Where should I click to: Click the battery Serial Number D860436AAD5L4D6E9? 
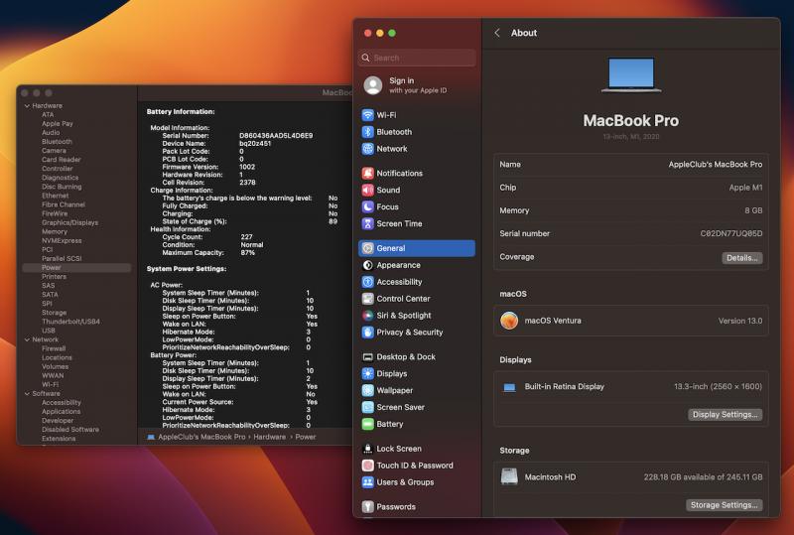point(276,136)
